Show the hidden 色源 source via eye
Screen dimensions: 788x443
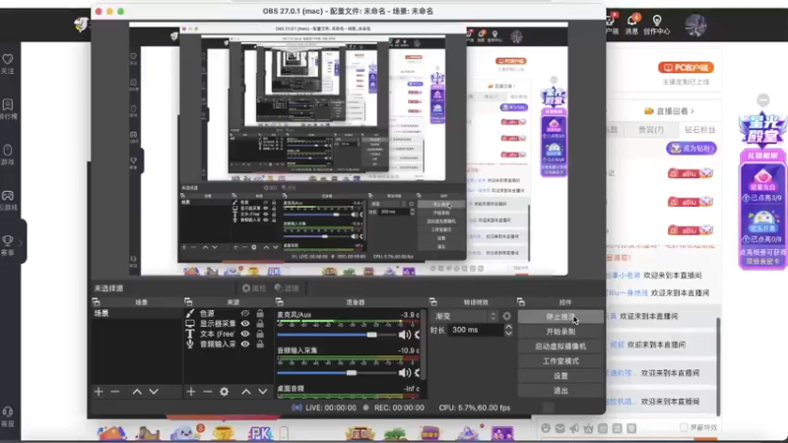[245, 313]
